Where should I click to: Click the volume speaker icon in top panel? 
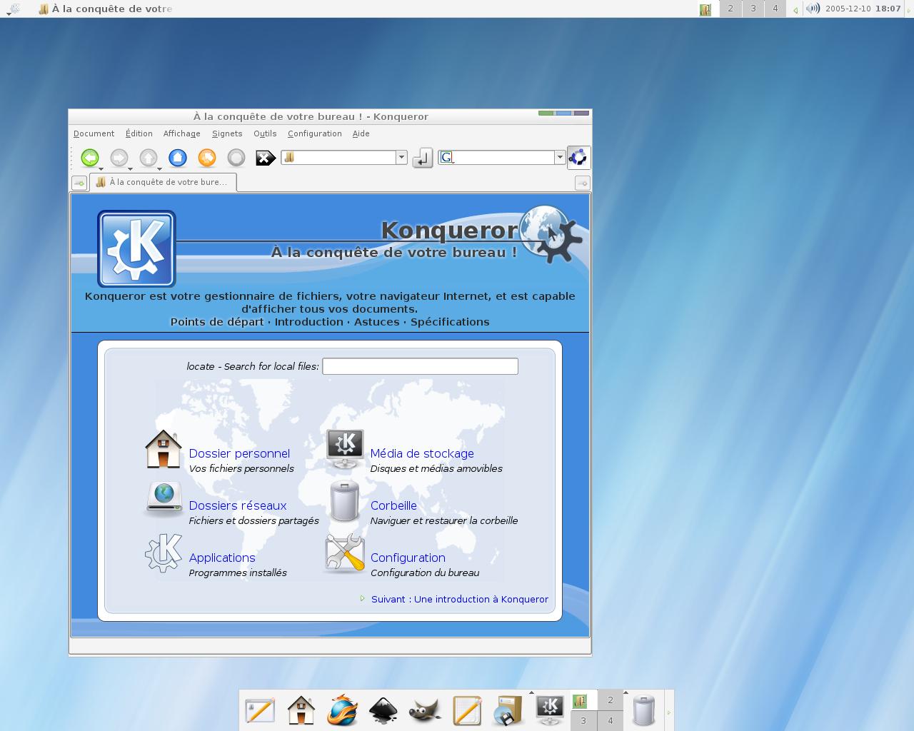(x=813, y=9)
